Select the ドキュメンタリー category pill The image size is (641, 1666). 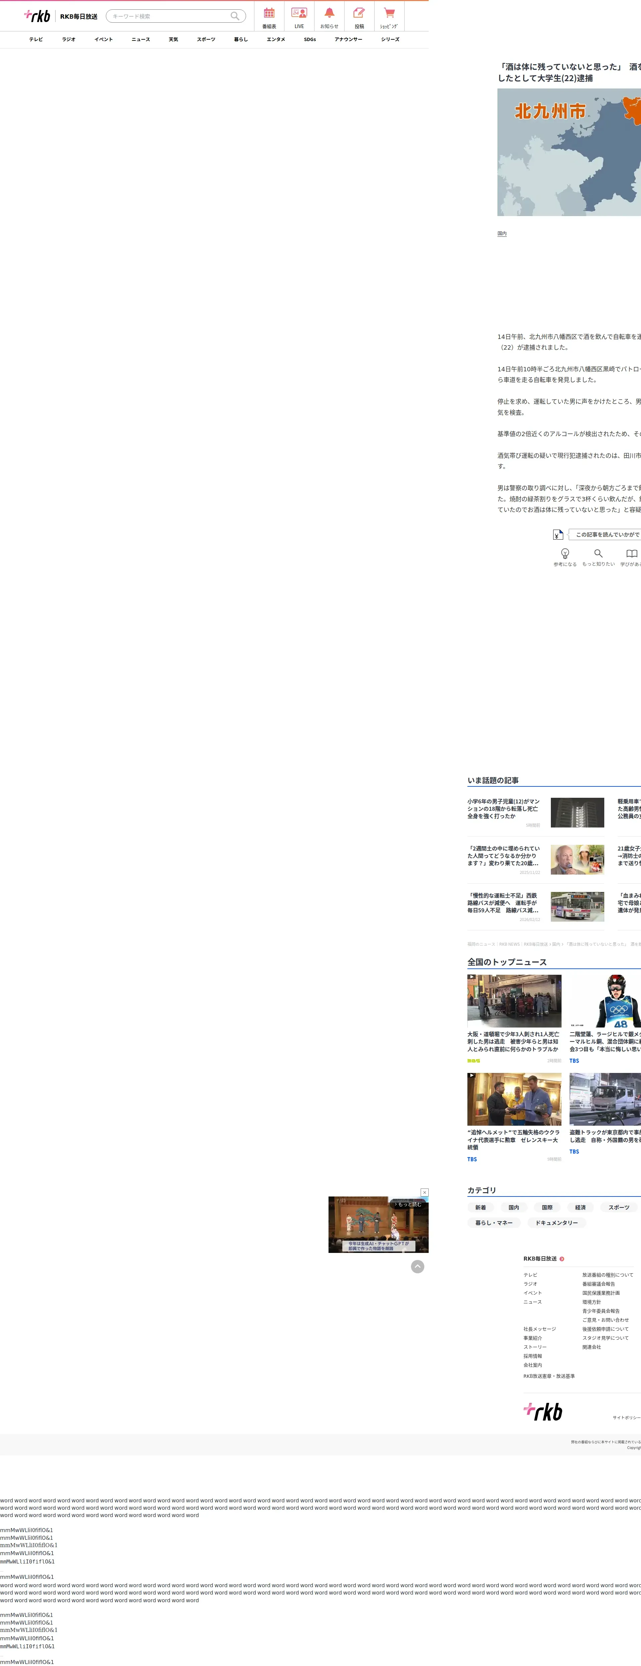(556, 1223)
